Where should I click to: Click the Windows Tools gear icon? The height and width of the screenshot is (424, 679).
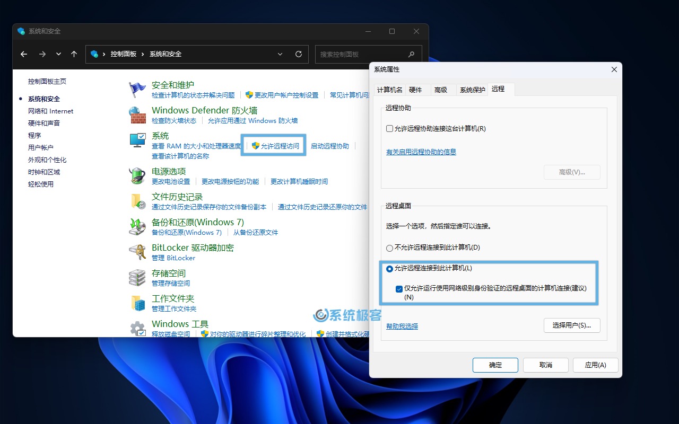137,329
